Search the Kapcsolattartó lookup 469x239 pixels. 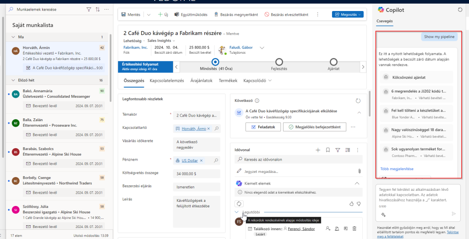click(217, 128)
